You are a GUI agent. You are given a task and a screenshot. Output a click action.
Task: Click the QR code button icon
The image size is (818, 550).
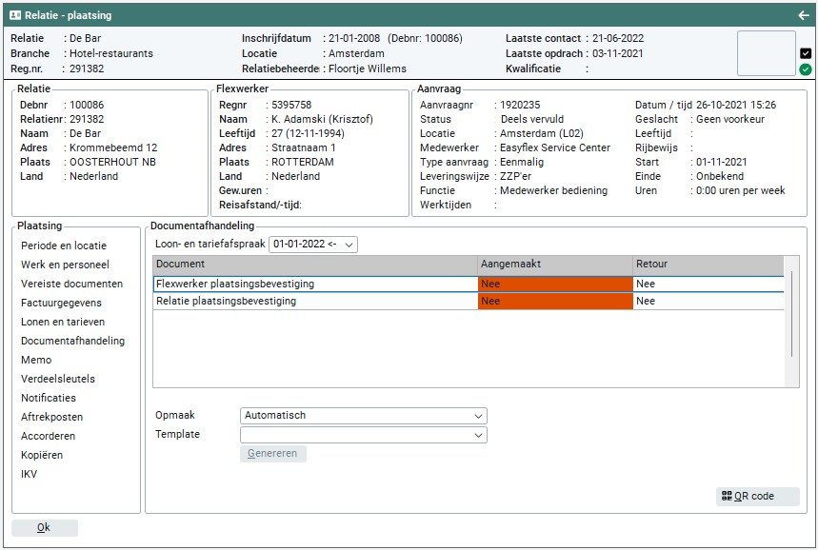click(727, 497)
